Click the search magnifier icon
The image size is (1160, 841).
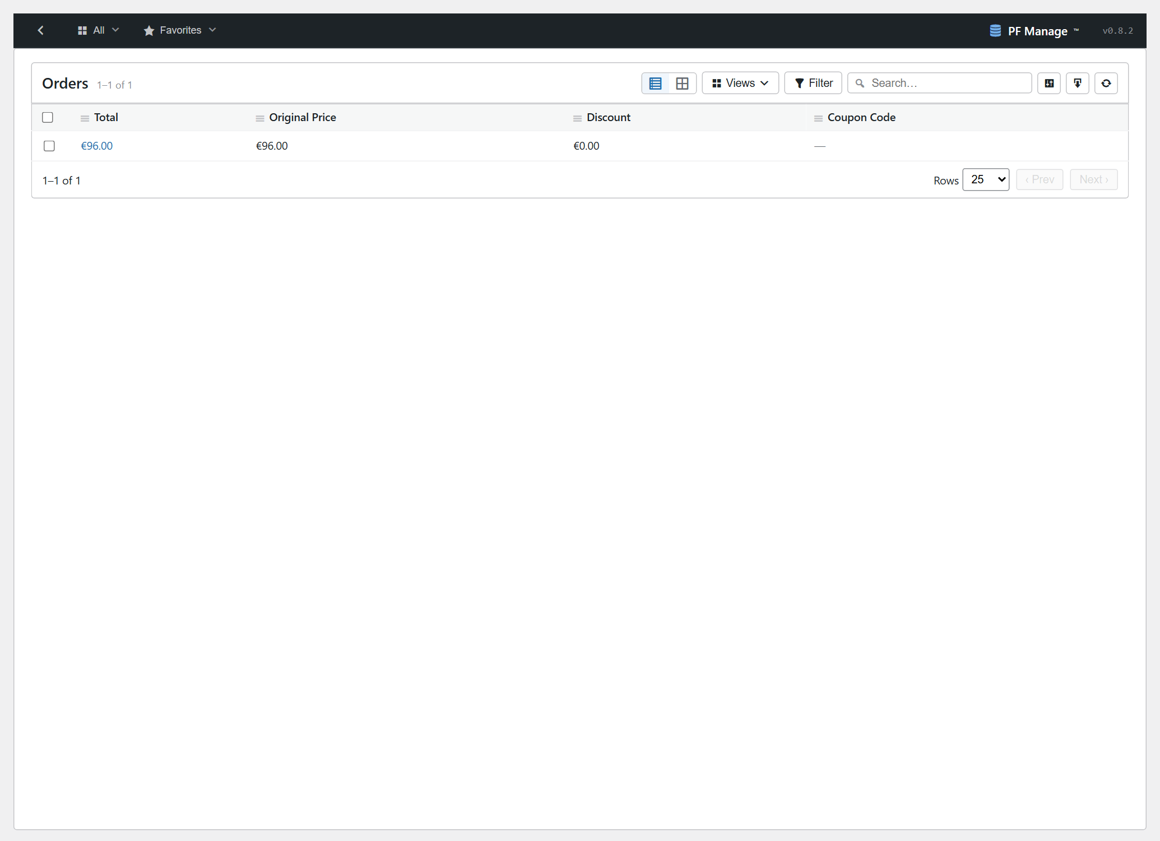coord(860,84)
